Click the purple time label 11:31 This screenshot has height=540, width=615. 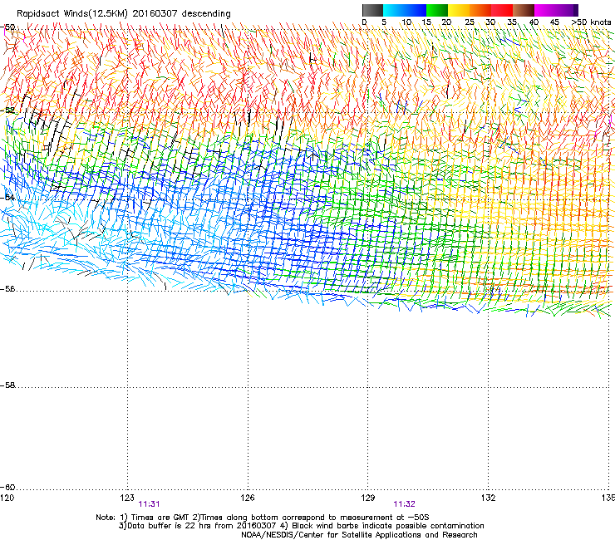click(x=149, y=504)
